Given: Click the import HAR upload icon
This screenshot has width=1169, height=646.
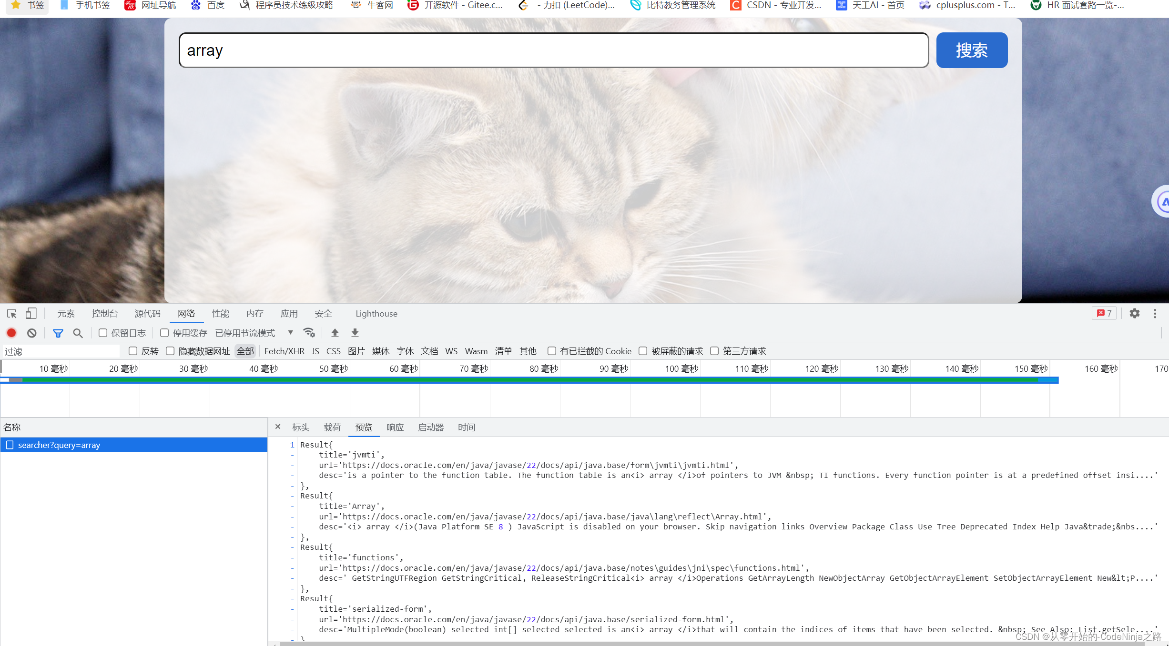Looking at the screenshot, I should pyautogui.click(x=335, y=333).
